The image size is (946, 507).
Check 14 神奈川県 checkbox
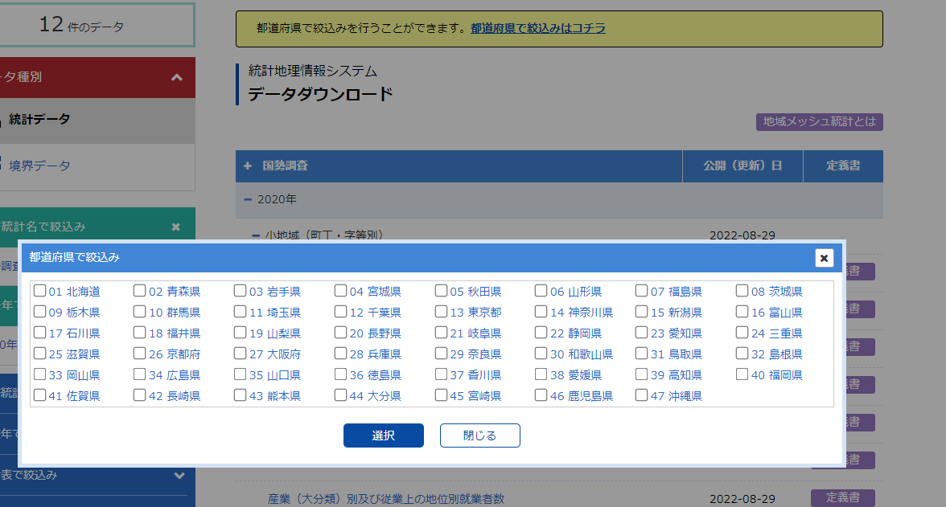pyautogui.click(x=541, y=312)
